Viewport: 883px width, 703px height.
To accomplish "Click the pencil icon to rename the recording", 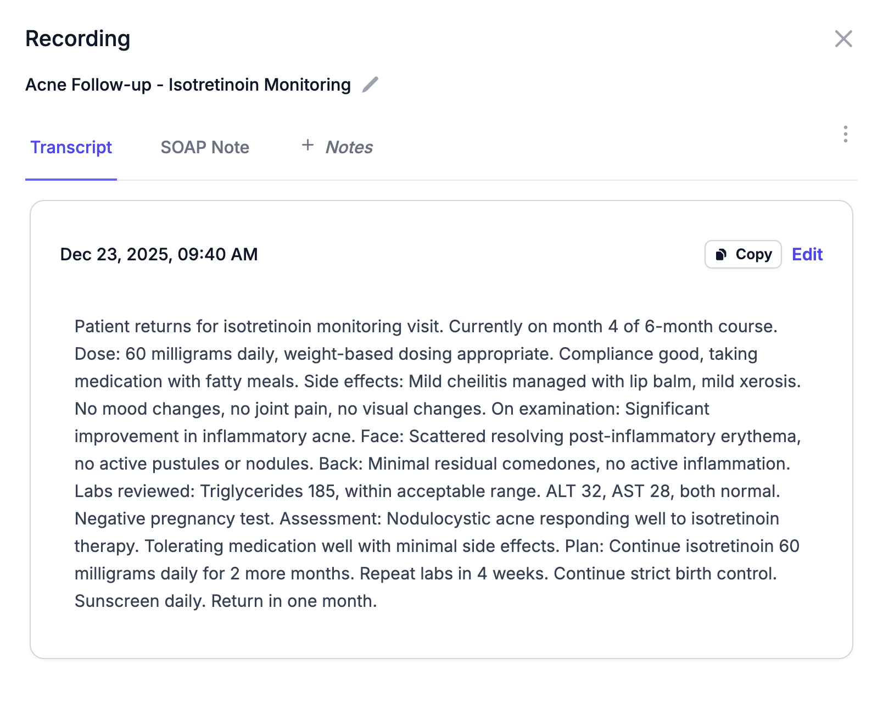I will coord(371,85).
